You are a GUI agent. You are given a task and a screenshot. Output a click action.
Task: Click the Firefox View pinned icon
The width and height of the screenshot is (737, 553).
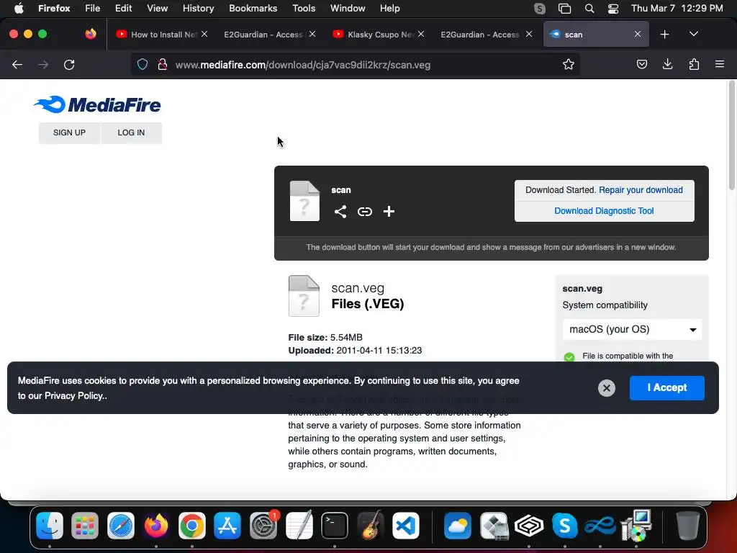(91, 34)
